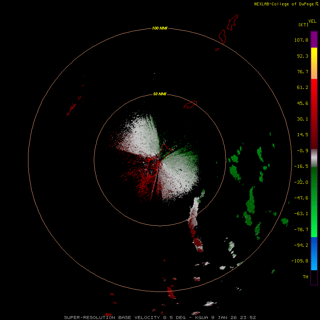
Task: Click the -63.1 legend value
Action: point(301,214)
